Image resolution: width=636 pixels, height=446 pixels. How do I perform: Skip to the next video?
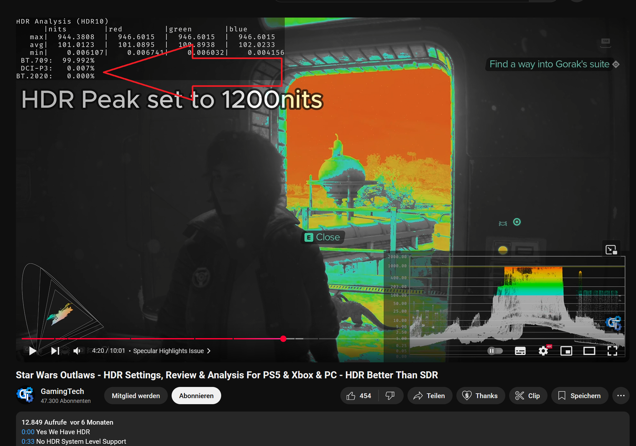coord(55,351)
